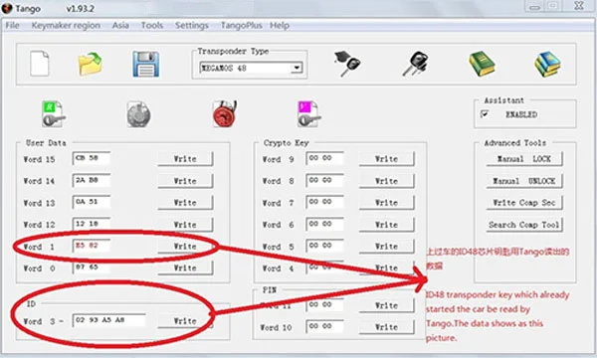Viewport: 597px width, 358px height.
Task: Open the TangoPlus menu
Action: (x=242, y=26)
